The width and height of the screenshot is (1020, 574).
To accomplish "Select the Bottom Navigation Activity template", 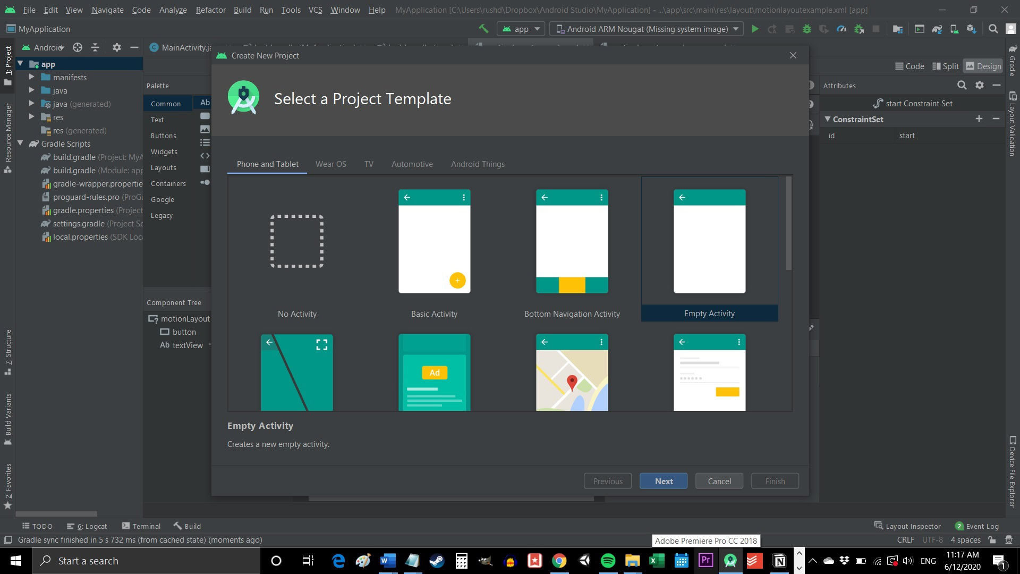I will (572, 252).
